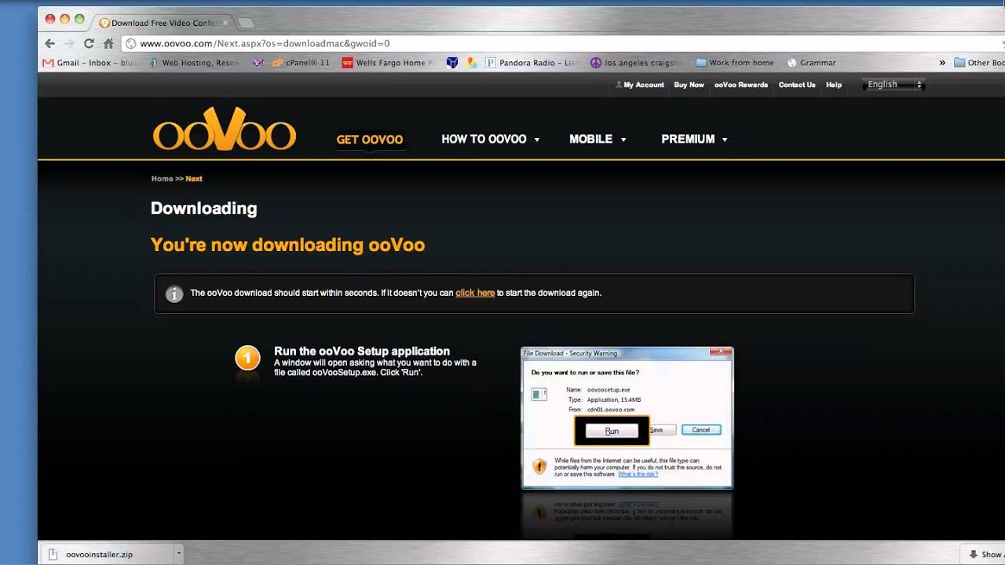Go to the browser home page icon
The width and height of the screenshot is (1005, 565).
(x=108, y=43)
